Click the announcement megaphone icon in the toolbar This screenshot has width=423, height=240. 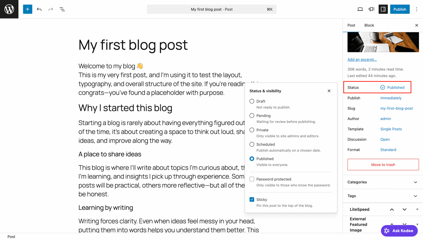click(x=371, y=9)
